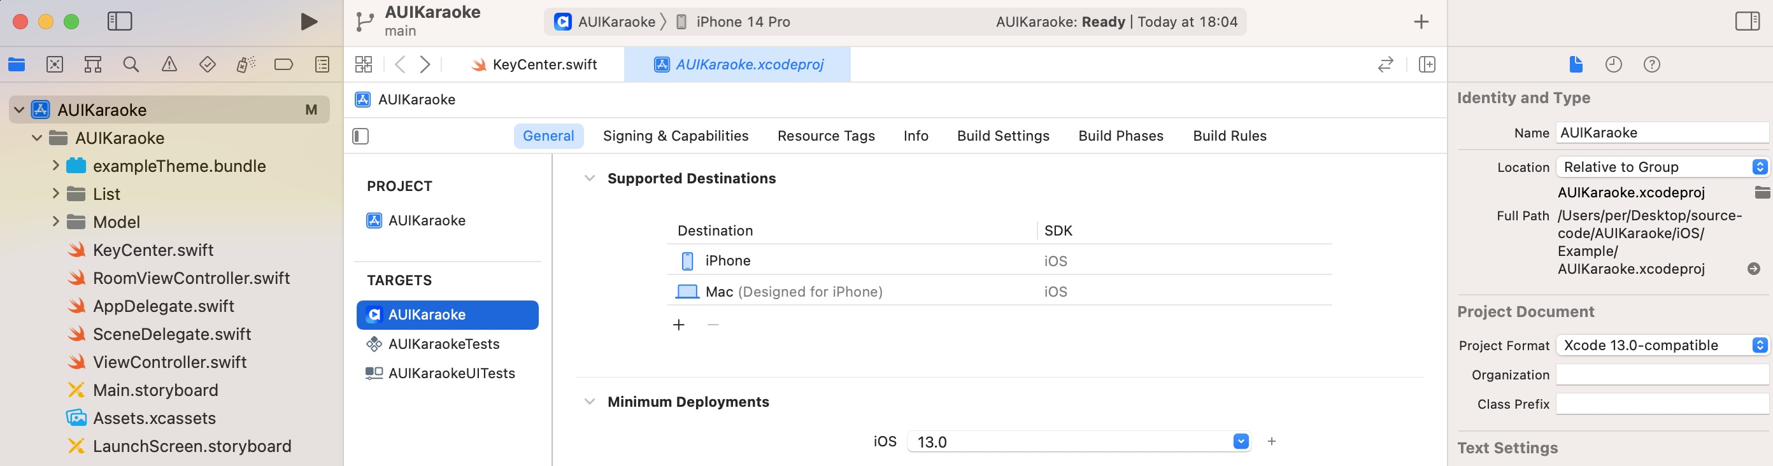Collapse the AUIKaraoke group folder
The width and height of the screenshot is (1773, 466).
37,138
